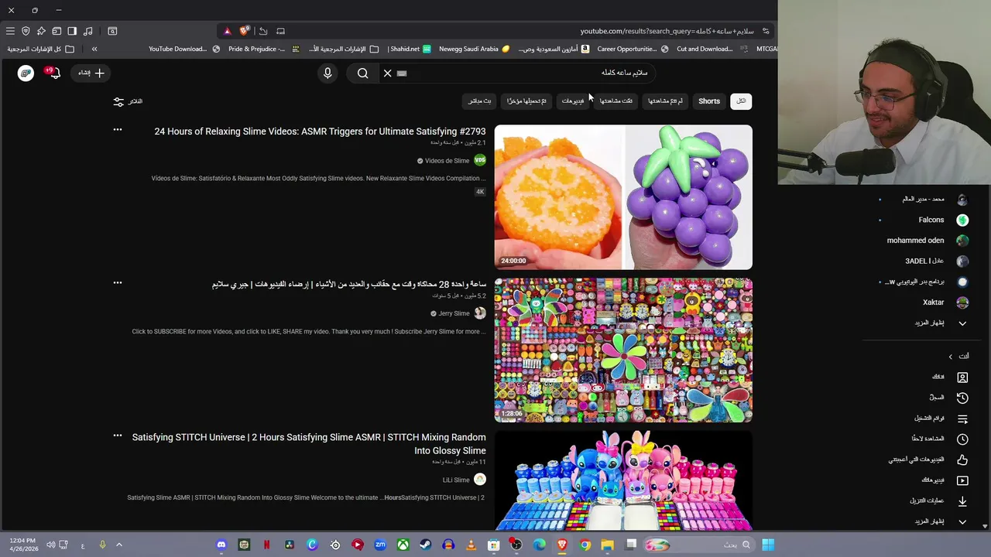Open the YouTube account avatar menu
Viewport: 991px width, 557px height.
tap(26, 73)
